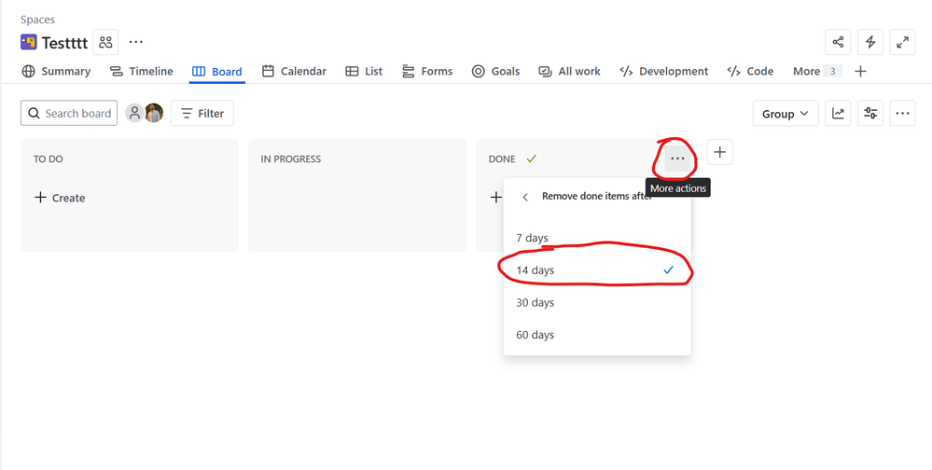Create an item in the TO DO column
This screenshot has width=932, height=470.
pyautogui.click(x=60, y=198)
